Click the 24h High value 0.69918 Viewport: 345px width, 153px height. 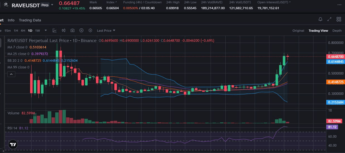tap(173, 8)
